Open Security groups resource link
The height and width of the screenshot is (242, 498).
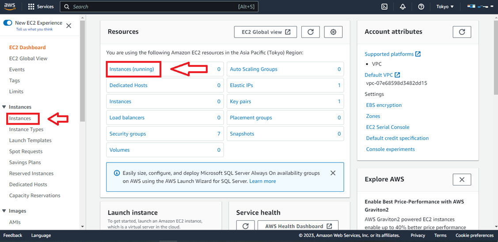coord(128,134)
